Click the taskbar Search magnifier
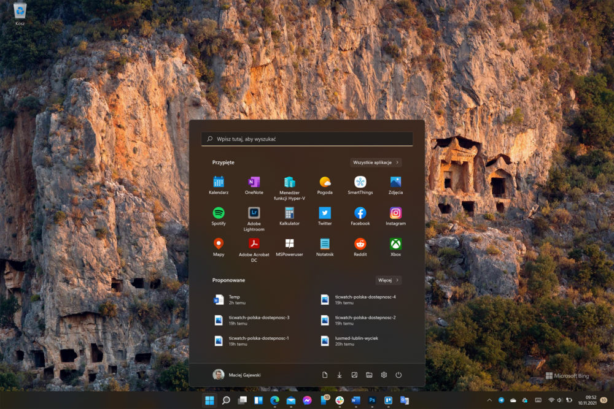 (x=226, y=400)
